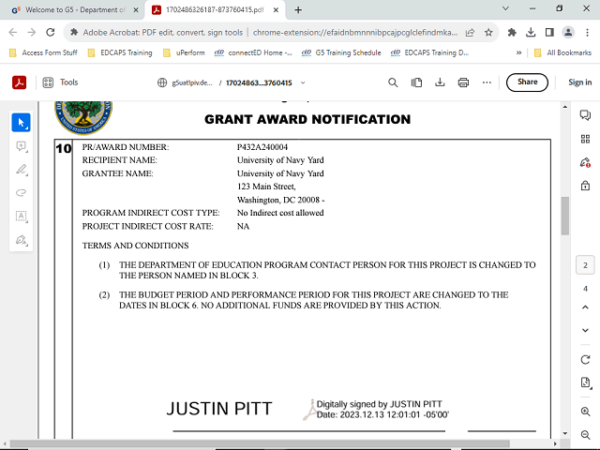Reload the current page
This screenshot has width=600, height=450.
pos(50,33)
